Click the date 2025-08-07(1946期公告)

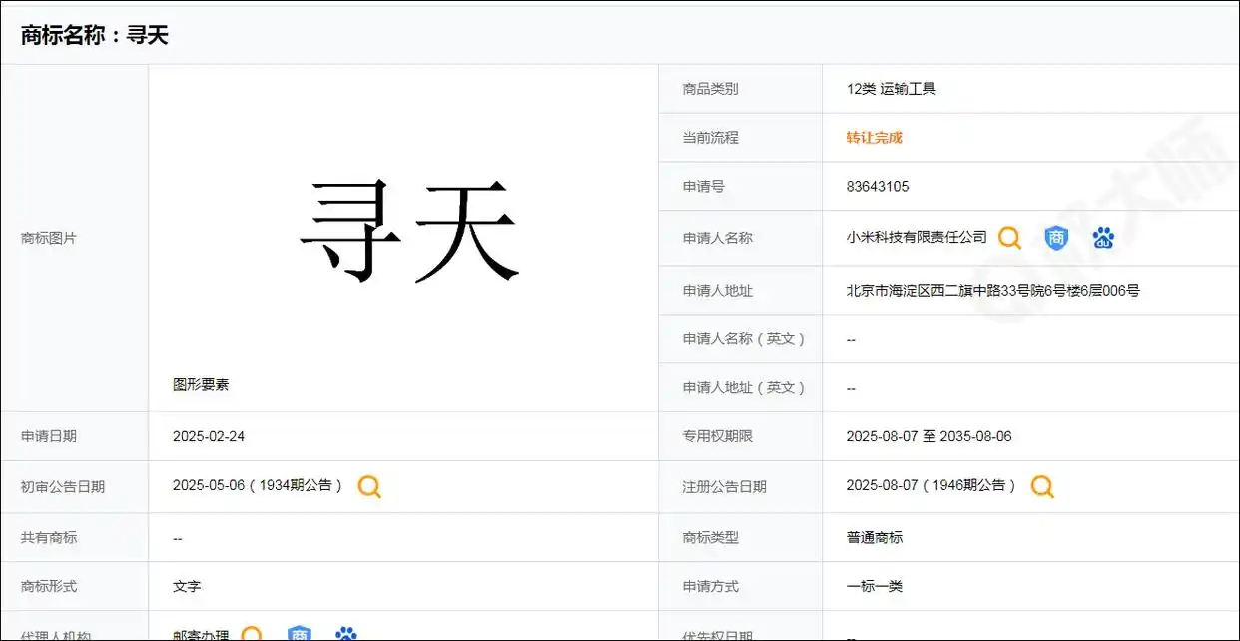930,486
